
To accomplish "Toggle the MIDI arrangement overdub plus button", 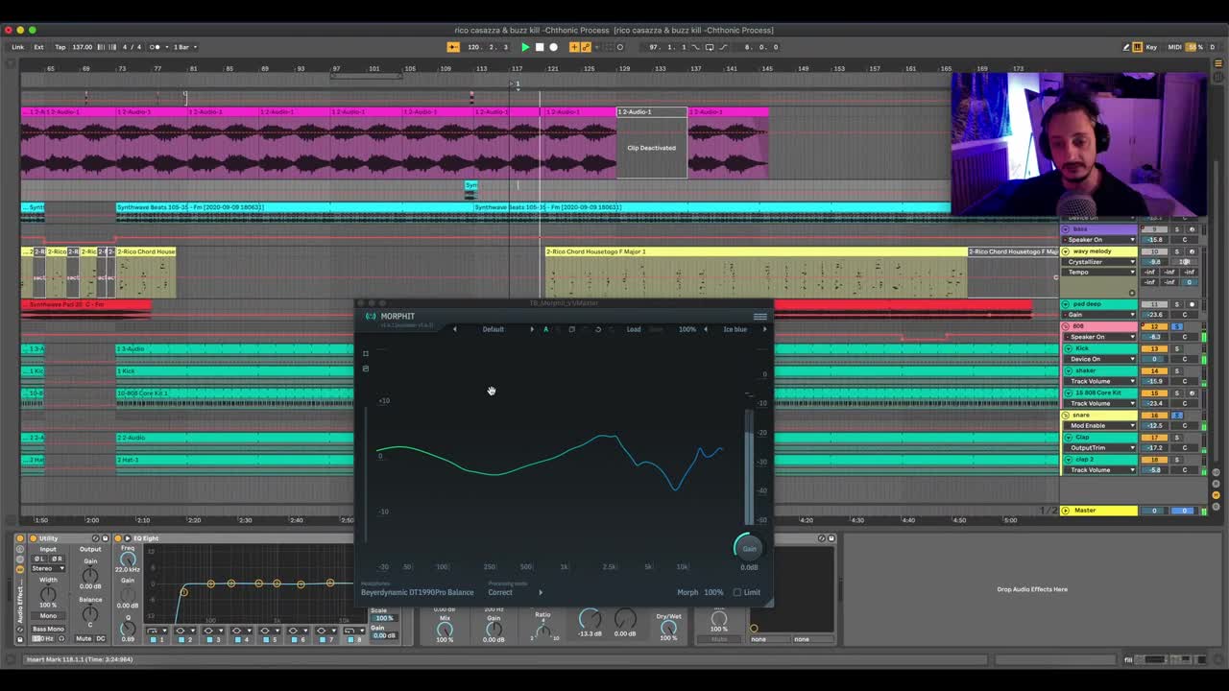I will (574, 47).
